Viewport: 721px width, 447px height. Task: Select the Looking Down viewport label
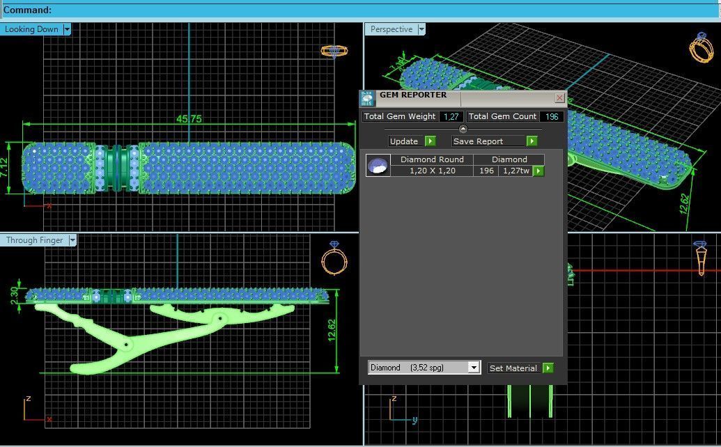click(x=32, y=29)
